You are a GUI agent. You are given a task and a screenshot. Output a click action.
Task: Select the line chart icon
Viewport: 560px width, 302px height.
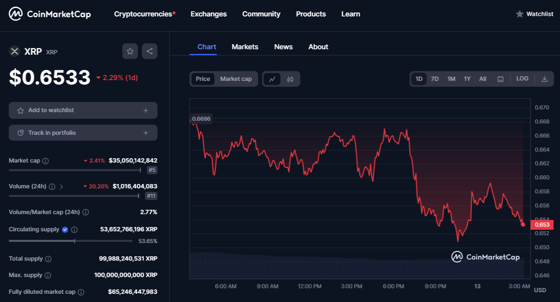click(272, 79)
